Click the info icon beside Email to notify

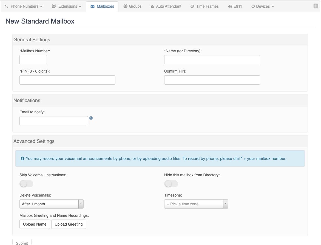pos(91,118)
